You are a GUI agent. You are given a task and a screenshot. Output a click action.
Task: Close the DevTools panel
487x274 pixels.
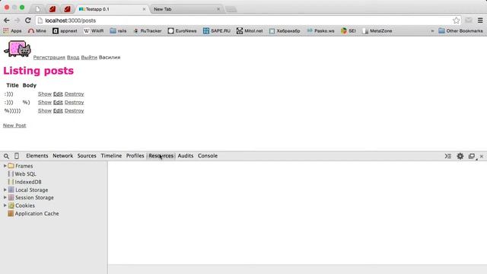[x=482, y=156]
